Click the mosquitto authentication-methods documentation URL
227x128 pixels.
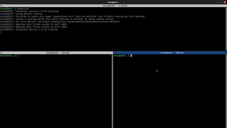(81, 22)
